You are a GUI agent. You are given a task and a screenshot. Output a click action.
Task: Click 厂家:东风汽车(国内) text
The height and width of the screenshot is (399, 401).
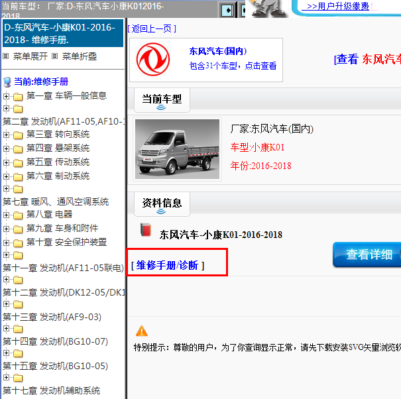[272, 129]
